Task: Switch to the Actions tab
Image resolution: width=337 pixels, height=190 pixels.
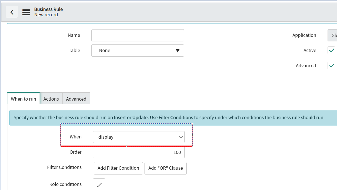Action: tap(51, 99)
